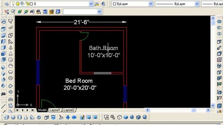Switch to the Model tab

pyautogui.click(x=42, y=110)
